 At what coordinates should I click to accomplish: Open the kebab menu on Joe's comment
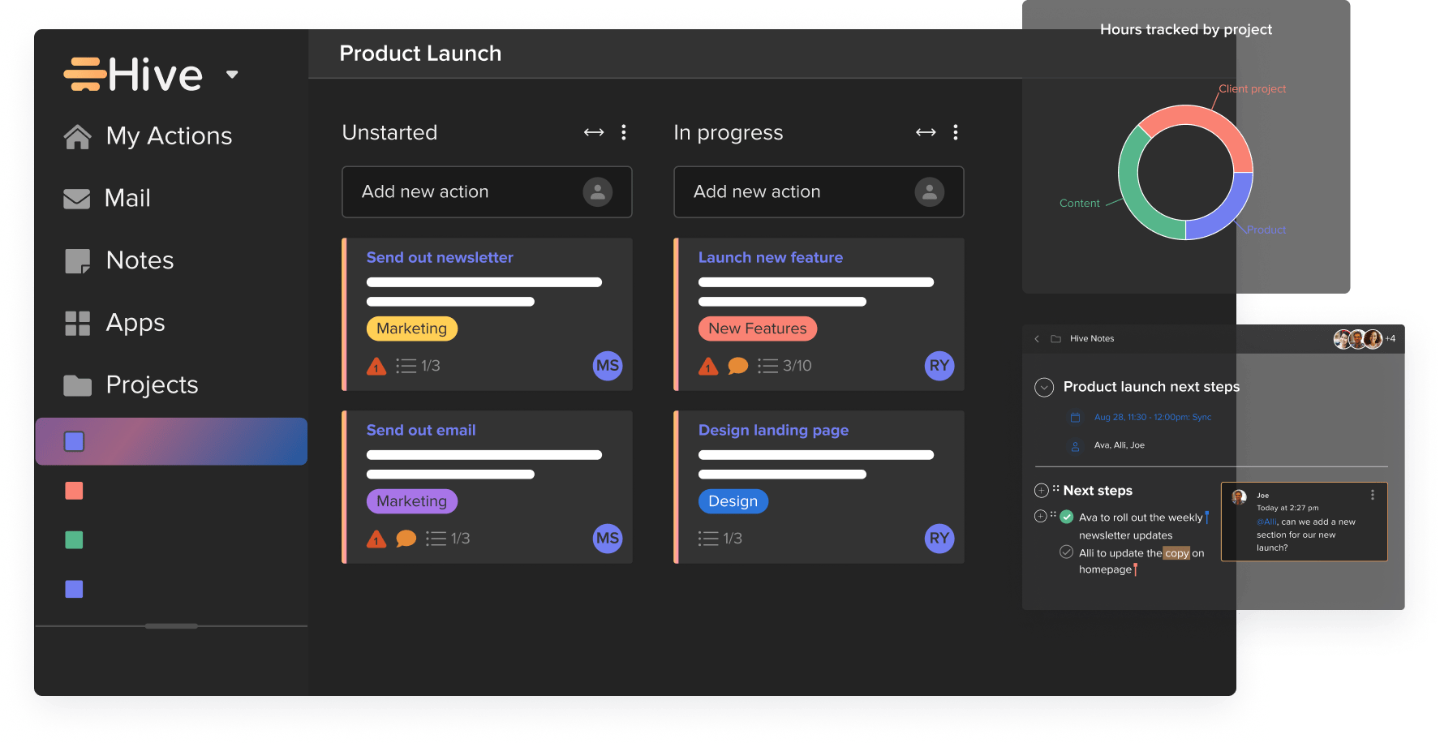(1373, 493)
